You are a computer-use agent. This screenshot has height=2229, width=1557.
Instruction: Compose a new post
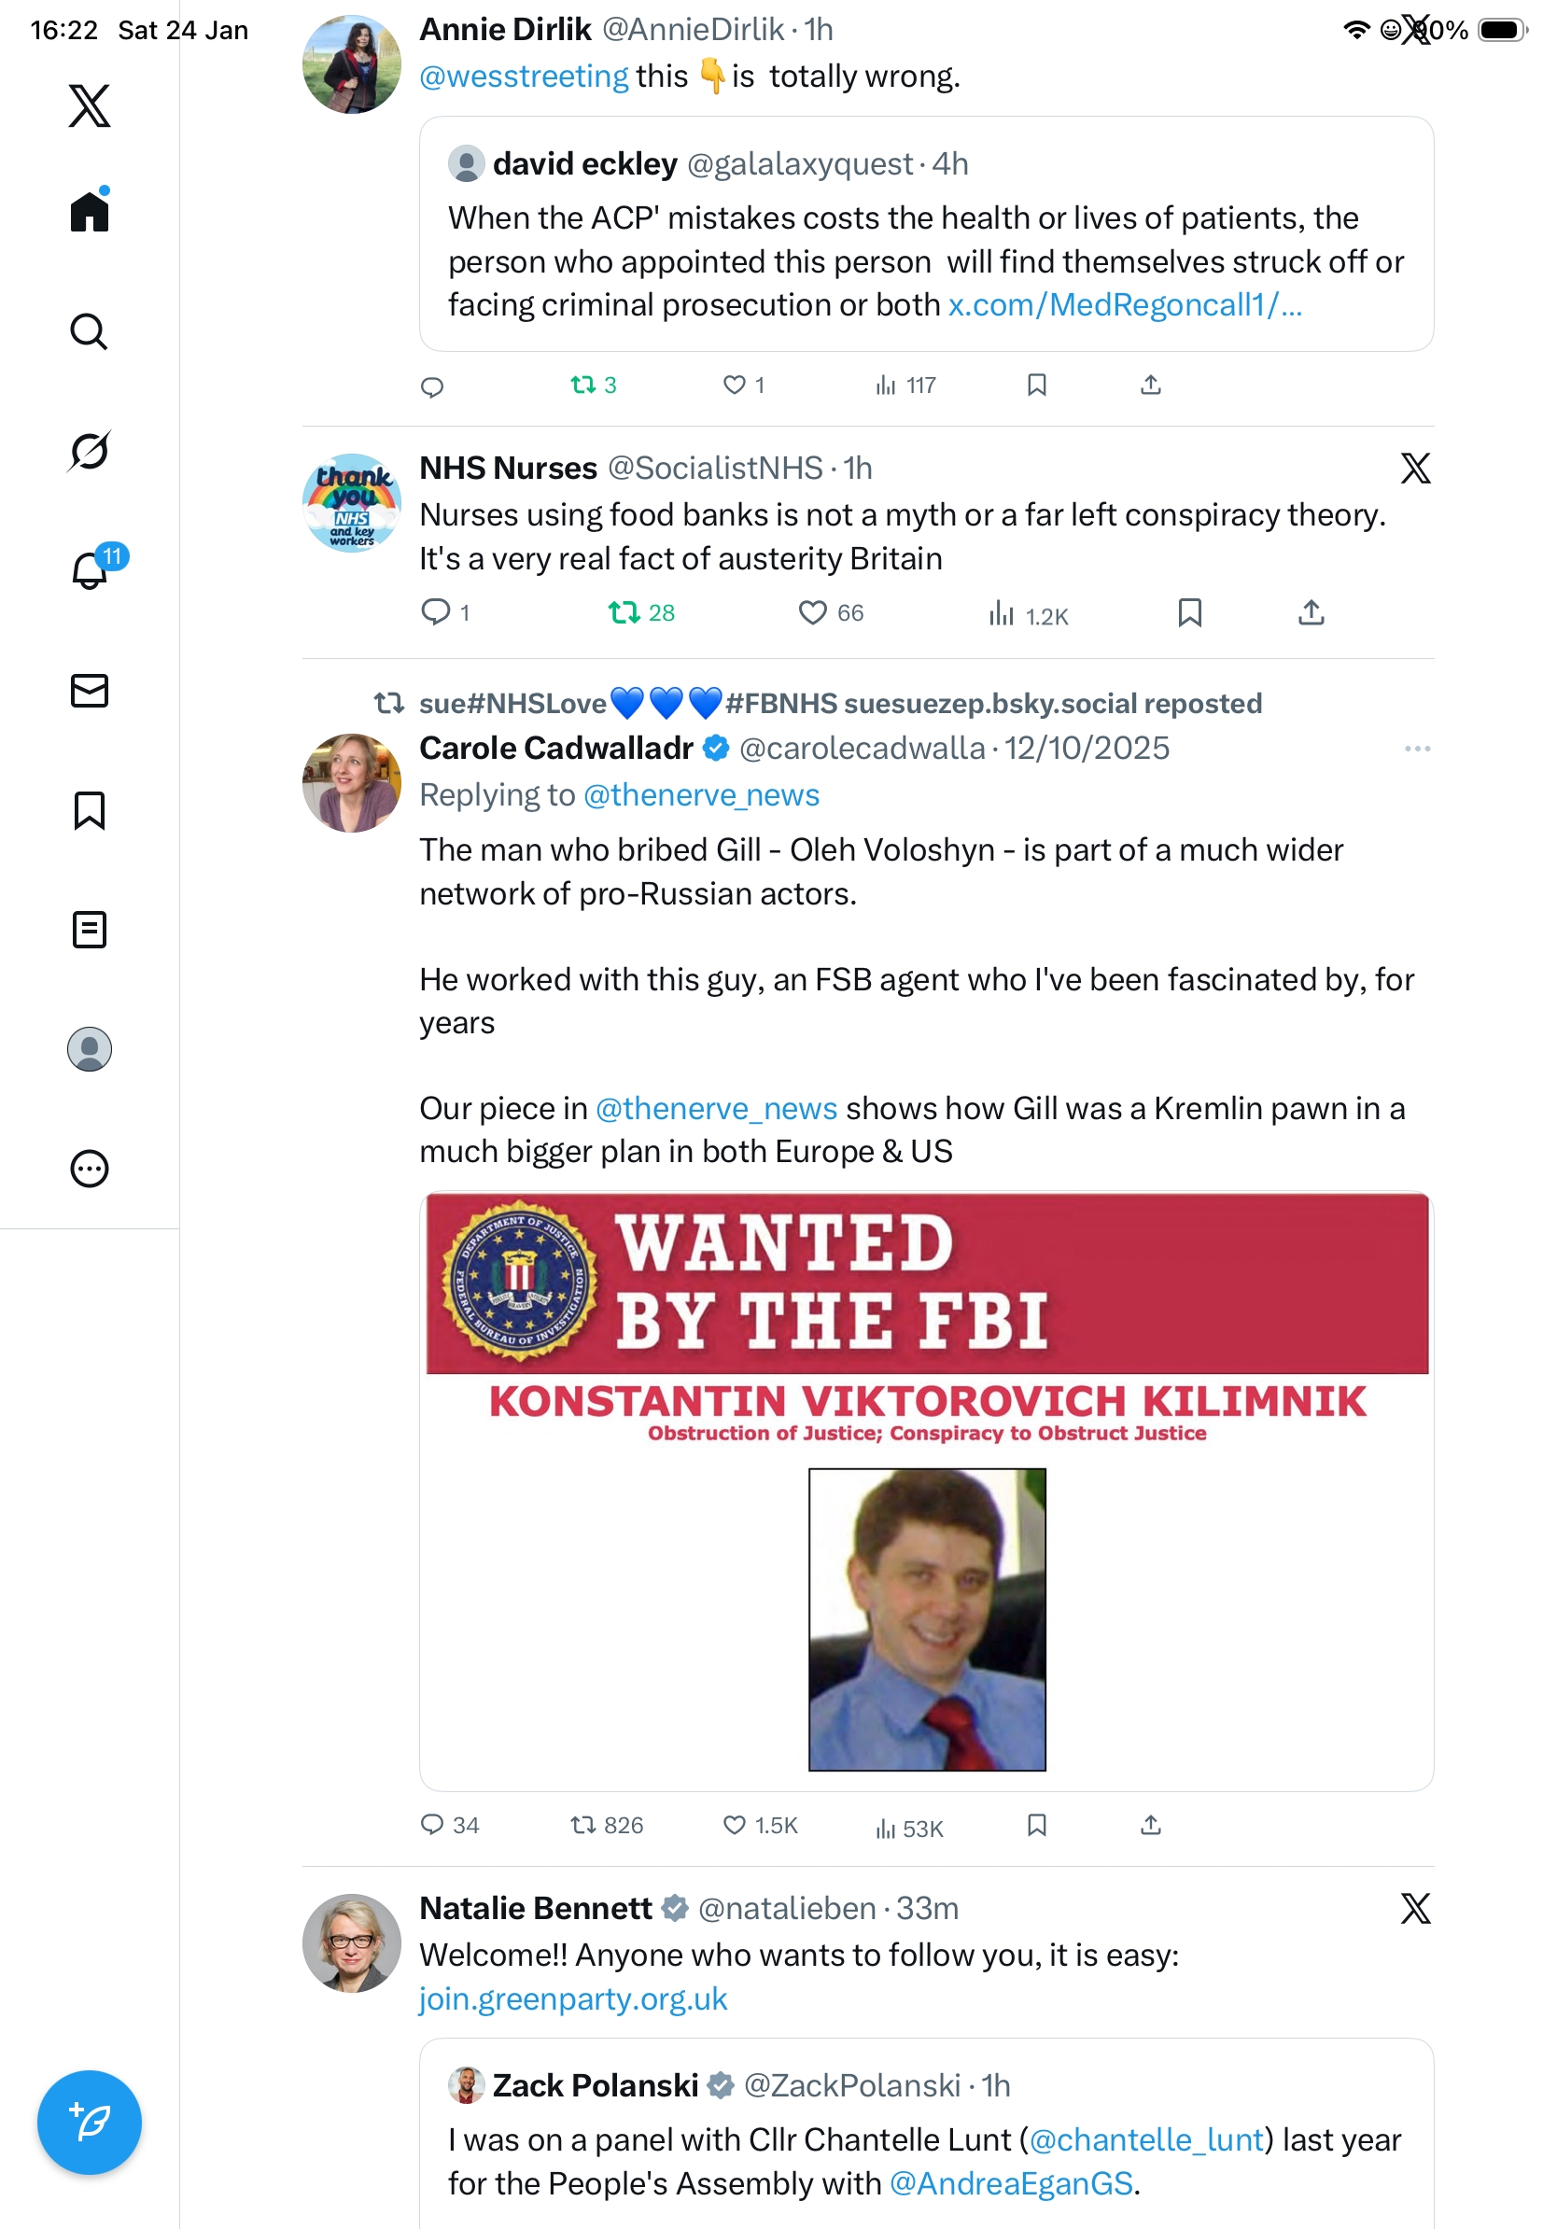[x=90, y=2123]
